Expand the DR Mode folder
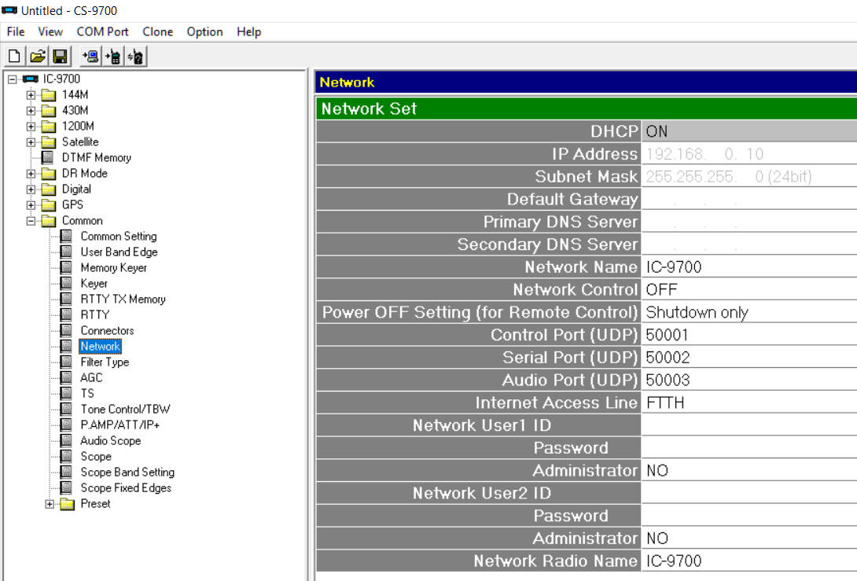 pyautogui.click(x=31, y=174)
